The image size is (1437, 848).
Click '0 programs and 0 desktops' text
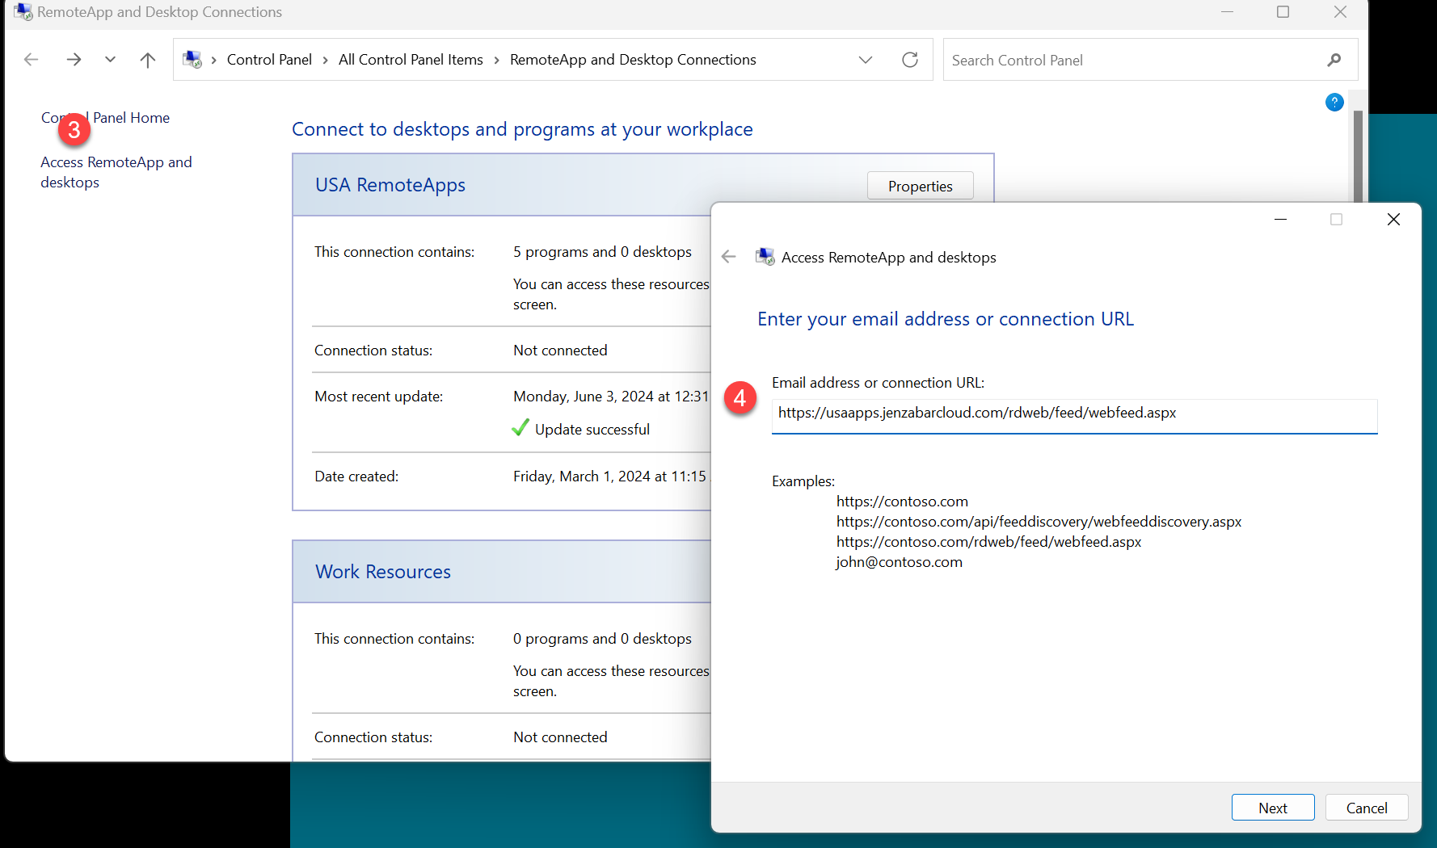pos(602,639)
